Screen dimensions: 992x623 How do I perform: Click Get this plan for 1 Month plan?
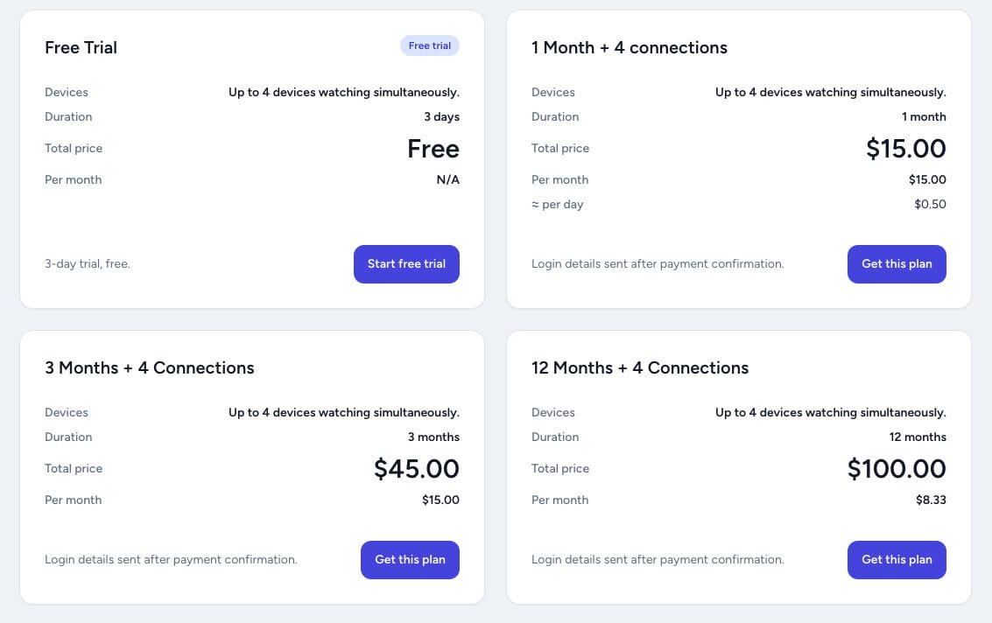point(897,263)
